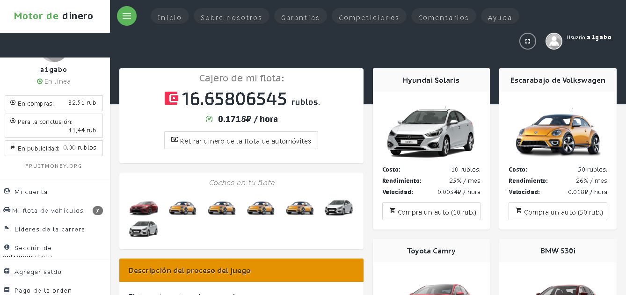626x295 pixels.
Task: Click the green eco speed icon
Action: pyautogui.click(x=209, y=119)
